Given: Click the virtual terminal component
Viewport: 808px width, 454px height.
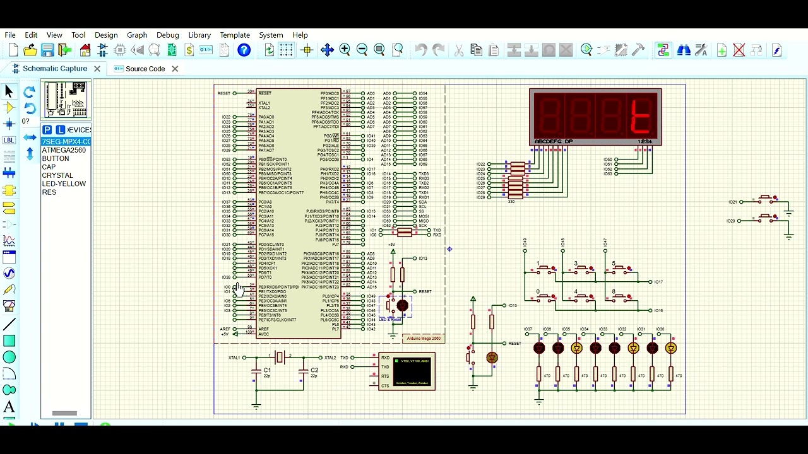Looking at the screenshot, I should [x=407, y=371].
